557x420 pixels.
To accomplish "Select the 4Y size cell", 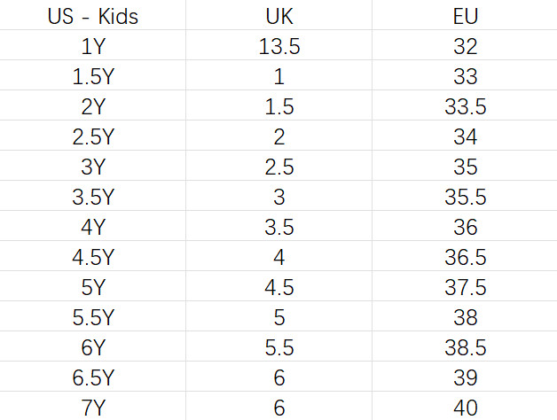I will pyautogui.click(x=93, y=227).
